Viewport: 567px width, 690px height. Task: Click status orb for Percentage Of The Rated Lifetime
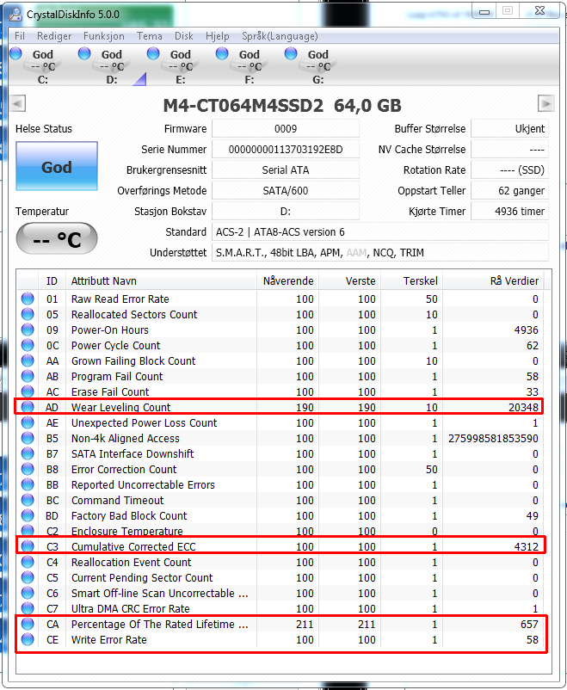coord(28,624)
